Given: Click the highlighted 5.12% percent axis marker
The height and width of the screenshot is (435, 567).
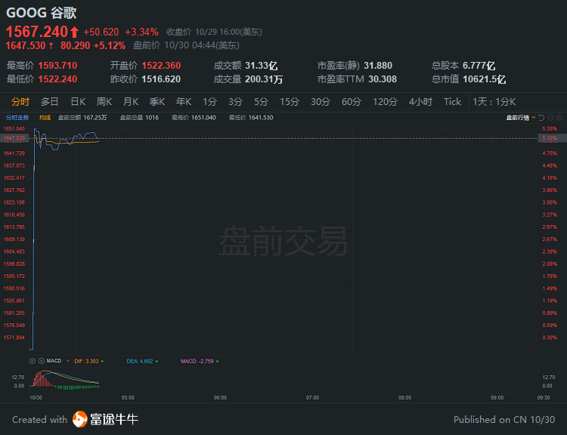Looking at the screenshot, I should click(552, 138).
